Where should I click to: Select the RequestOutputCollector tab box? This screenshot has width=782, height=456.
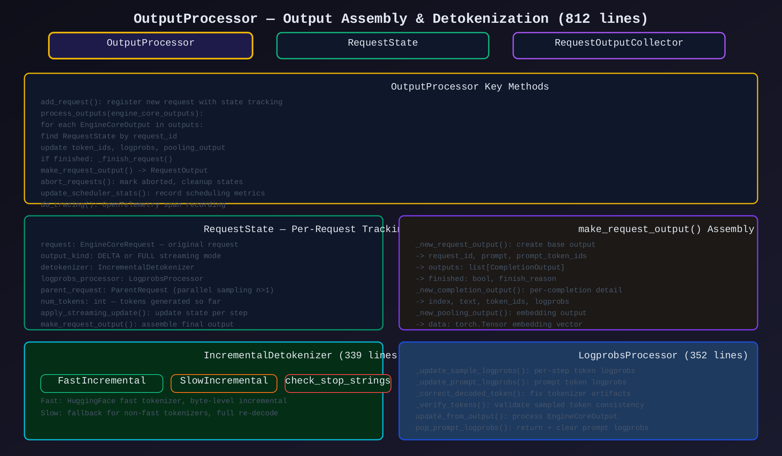click(619, 46)
